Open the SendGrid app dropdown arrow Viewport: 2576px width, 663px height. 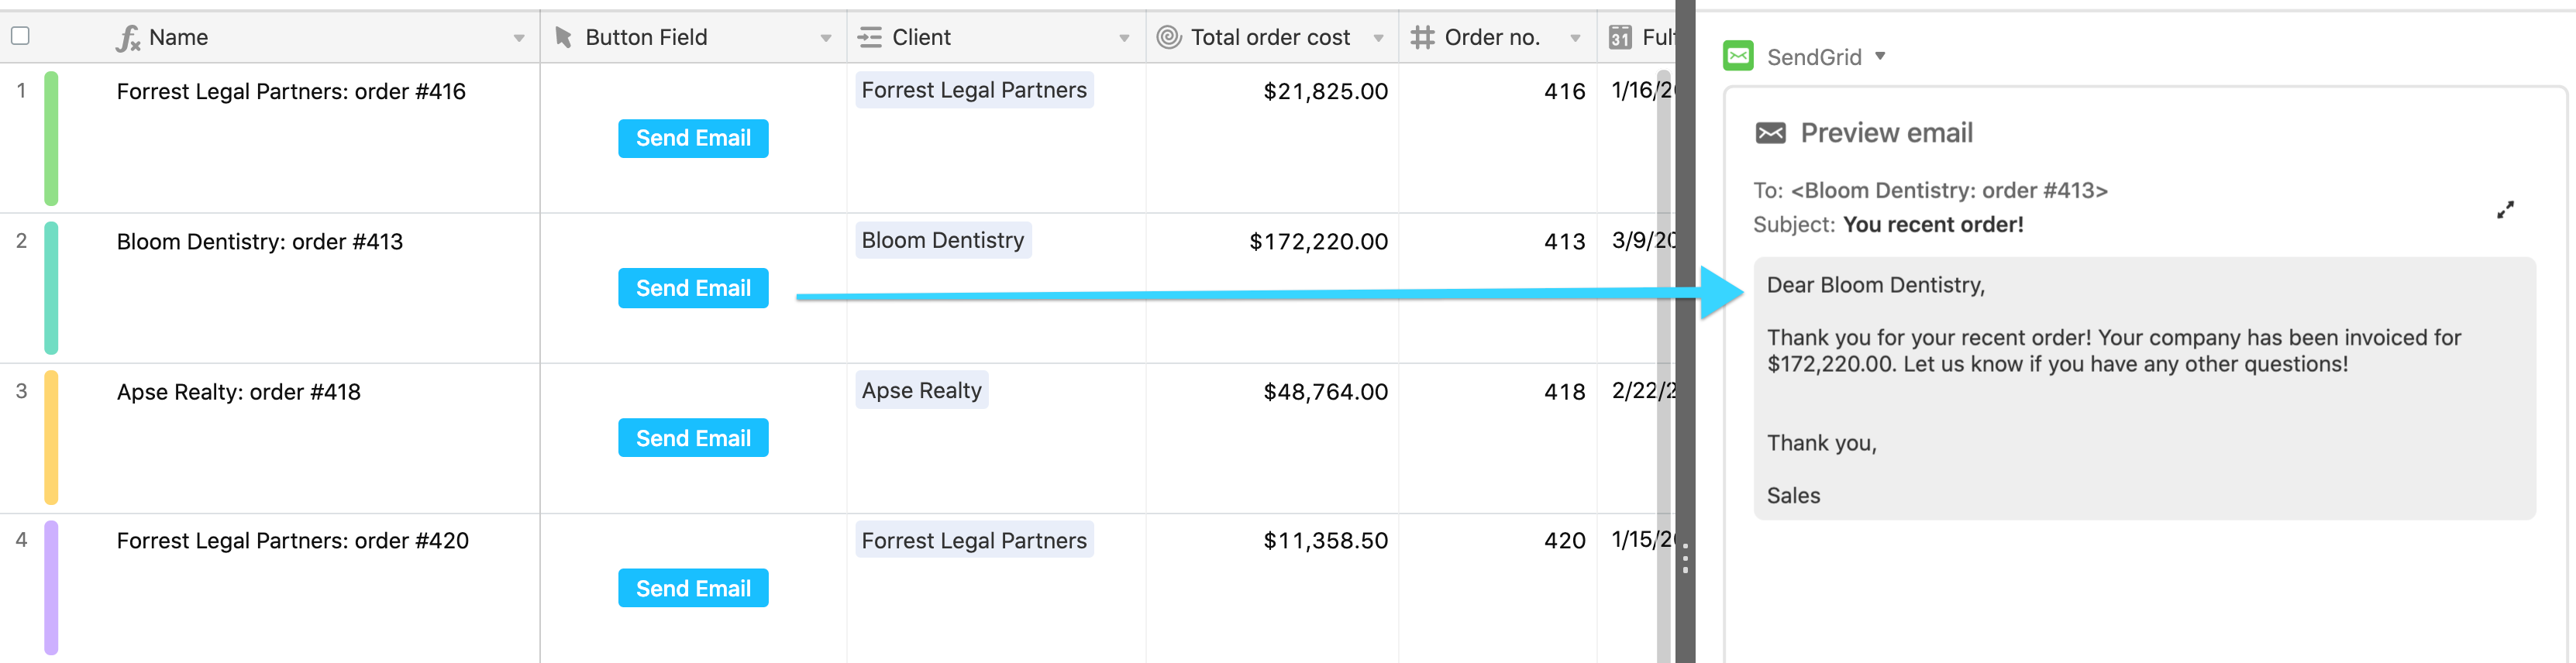point(1880,56)
